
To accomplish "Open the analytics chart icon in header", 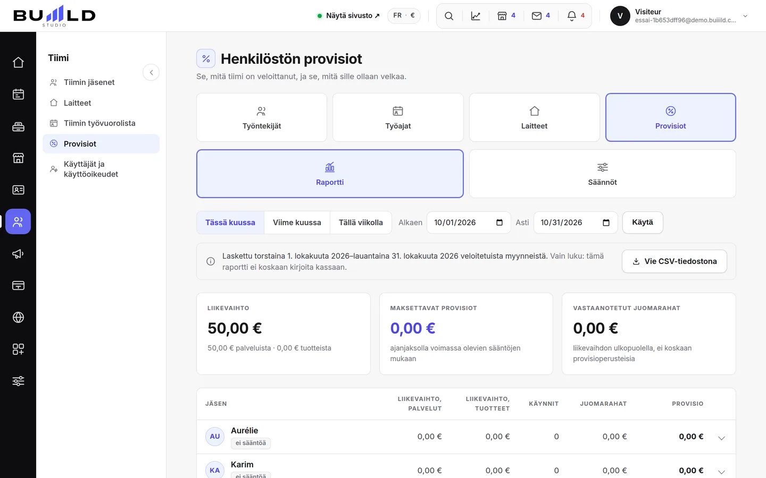I will click(x=476, y=16).
